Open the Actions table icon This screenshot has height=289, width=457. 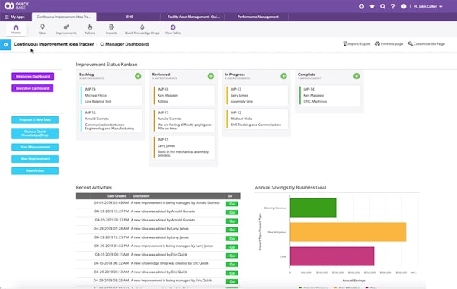pos(90,29)
